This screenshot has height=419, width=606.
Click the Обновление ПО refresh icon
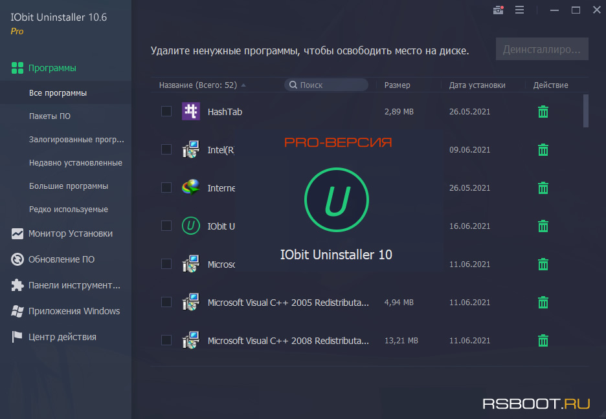(x=17, y=259)
